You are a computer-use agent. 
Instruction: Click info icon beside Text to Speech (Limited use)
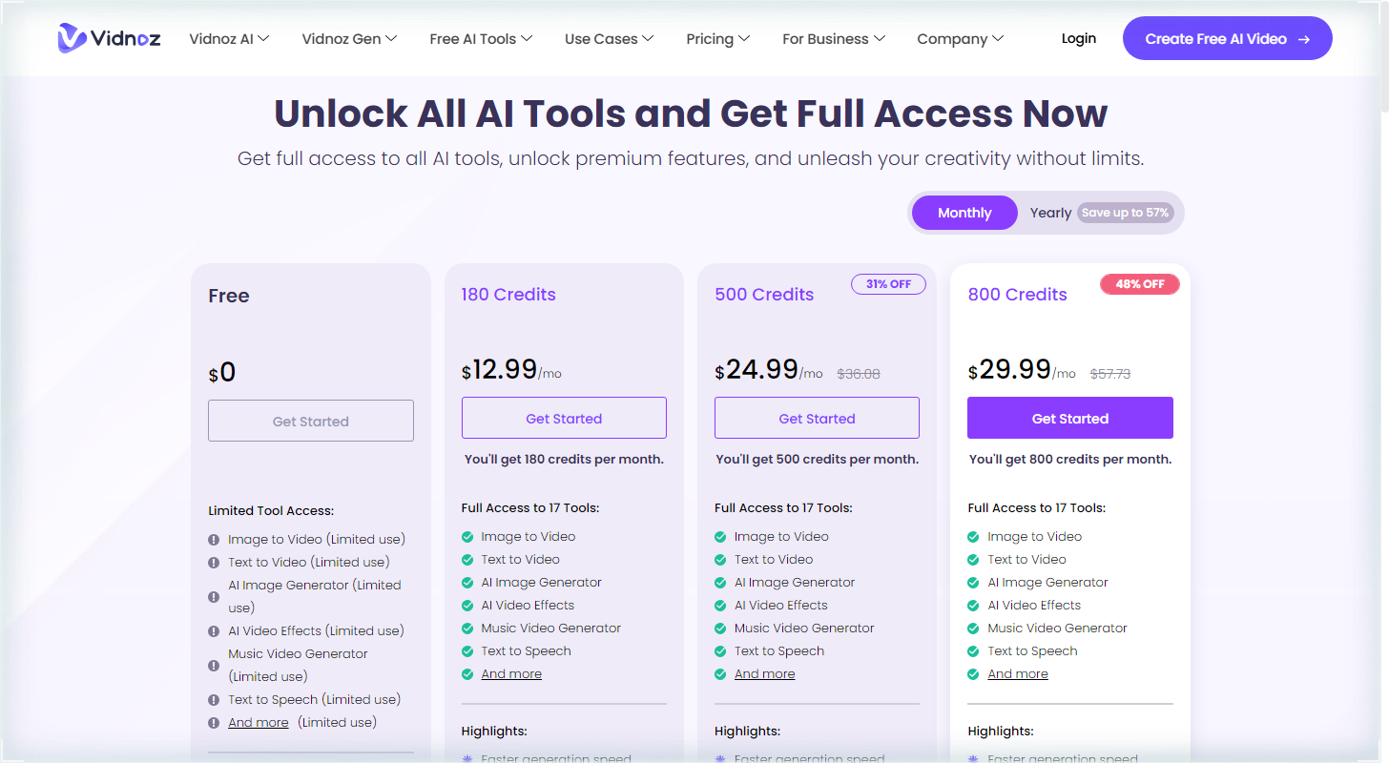214,700
